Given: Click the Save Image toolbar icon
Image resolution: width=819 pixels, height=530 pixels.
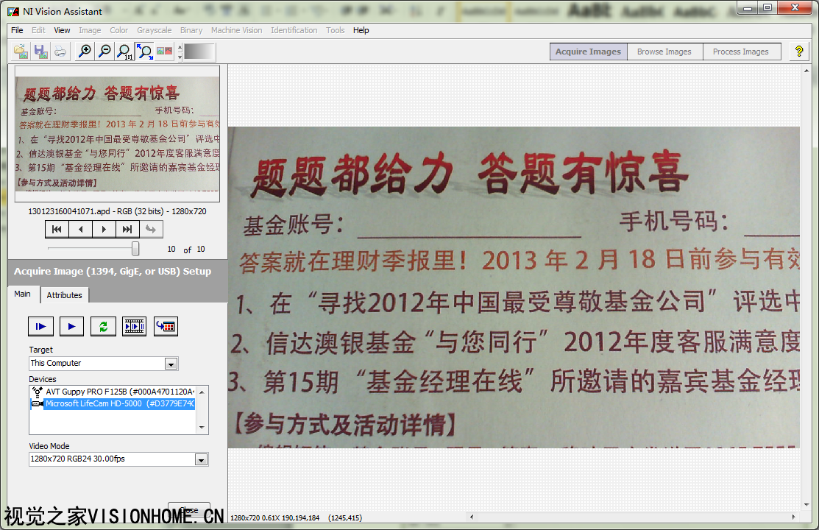Looking at the screenshot, I should pyautogui.click(x=40, y=52).
